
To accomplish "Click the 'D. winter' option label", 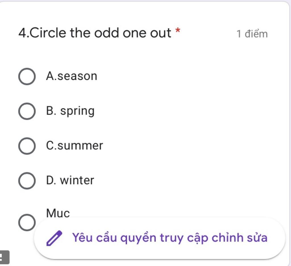I will pyautogui.click(x=70, y=180).
